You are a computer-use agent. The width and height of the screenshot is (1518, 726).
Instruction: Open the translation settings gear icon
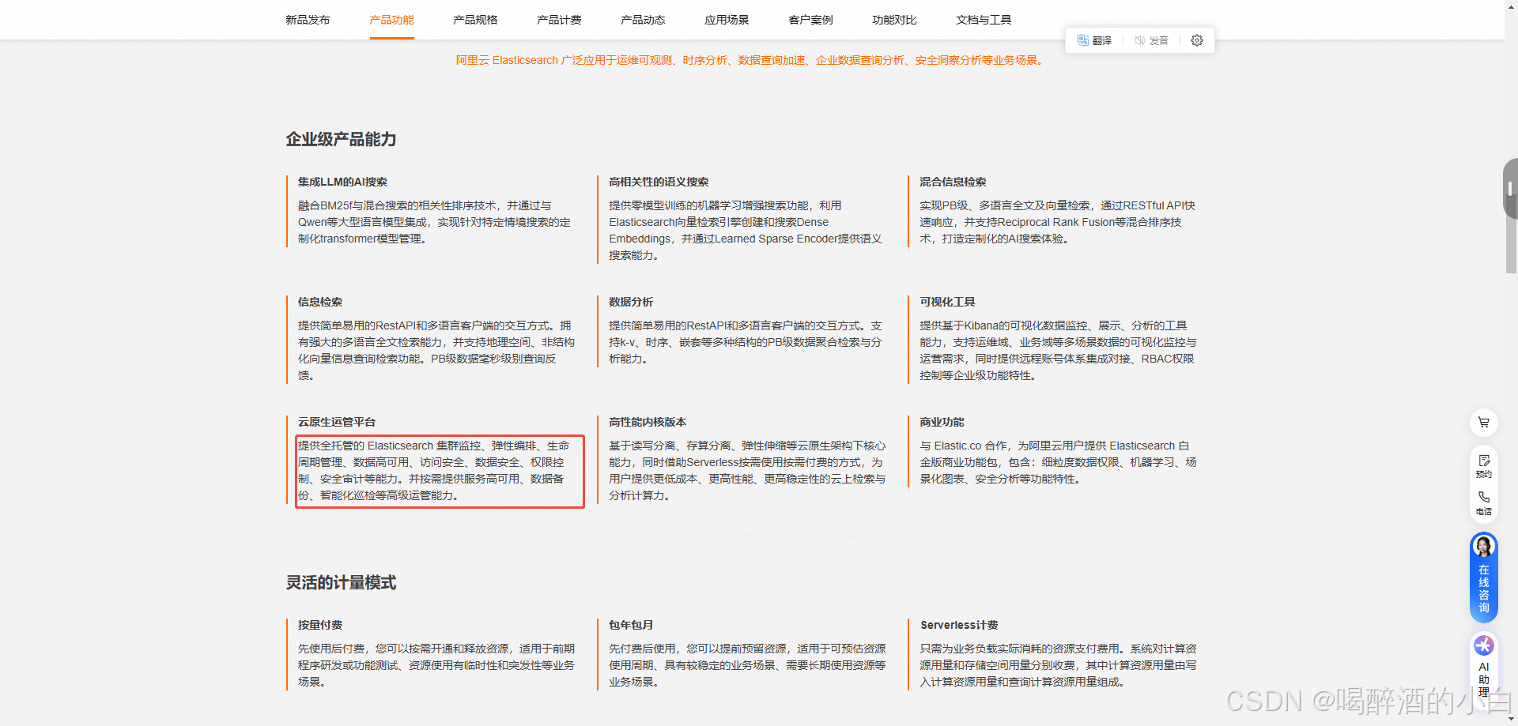1197,40
